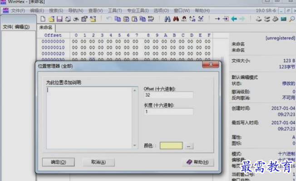Click the 长度 (十六进制) input field
Screen dimensions: 296x181
(168, 111)
